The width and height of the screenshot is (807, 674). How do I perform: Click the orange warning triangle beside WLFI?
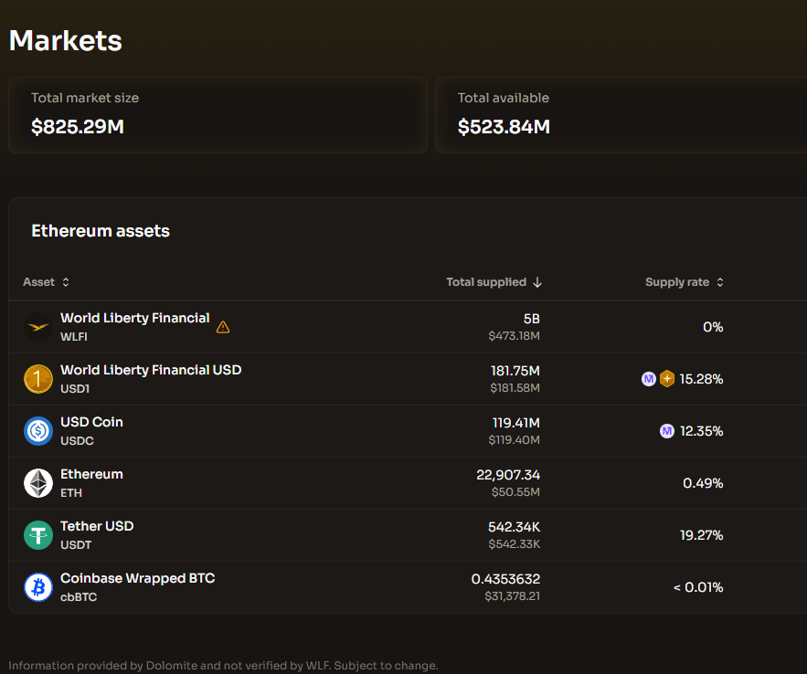[x=223, y=327]
